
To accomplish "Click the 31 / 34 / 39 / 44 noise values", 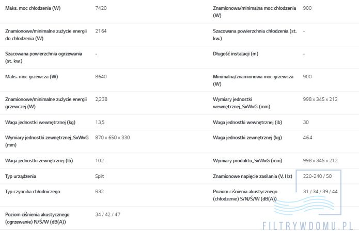I will [320, 192].
